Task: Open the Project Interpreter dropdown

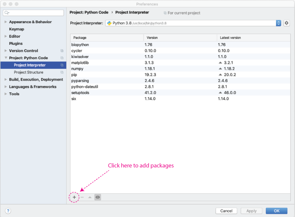Action: (278, 23)
